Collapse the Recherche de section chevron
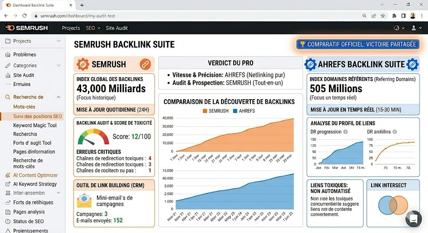 (59, 97)
